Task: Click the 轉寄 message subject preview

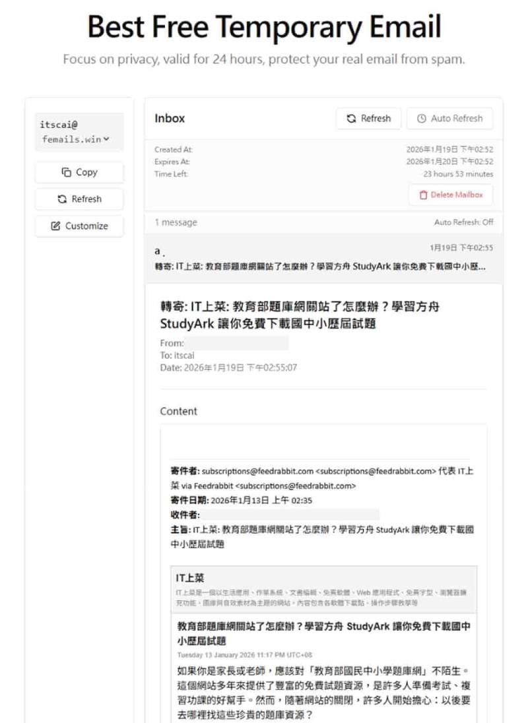Action: tap(322, 267)
